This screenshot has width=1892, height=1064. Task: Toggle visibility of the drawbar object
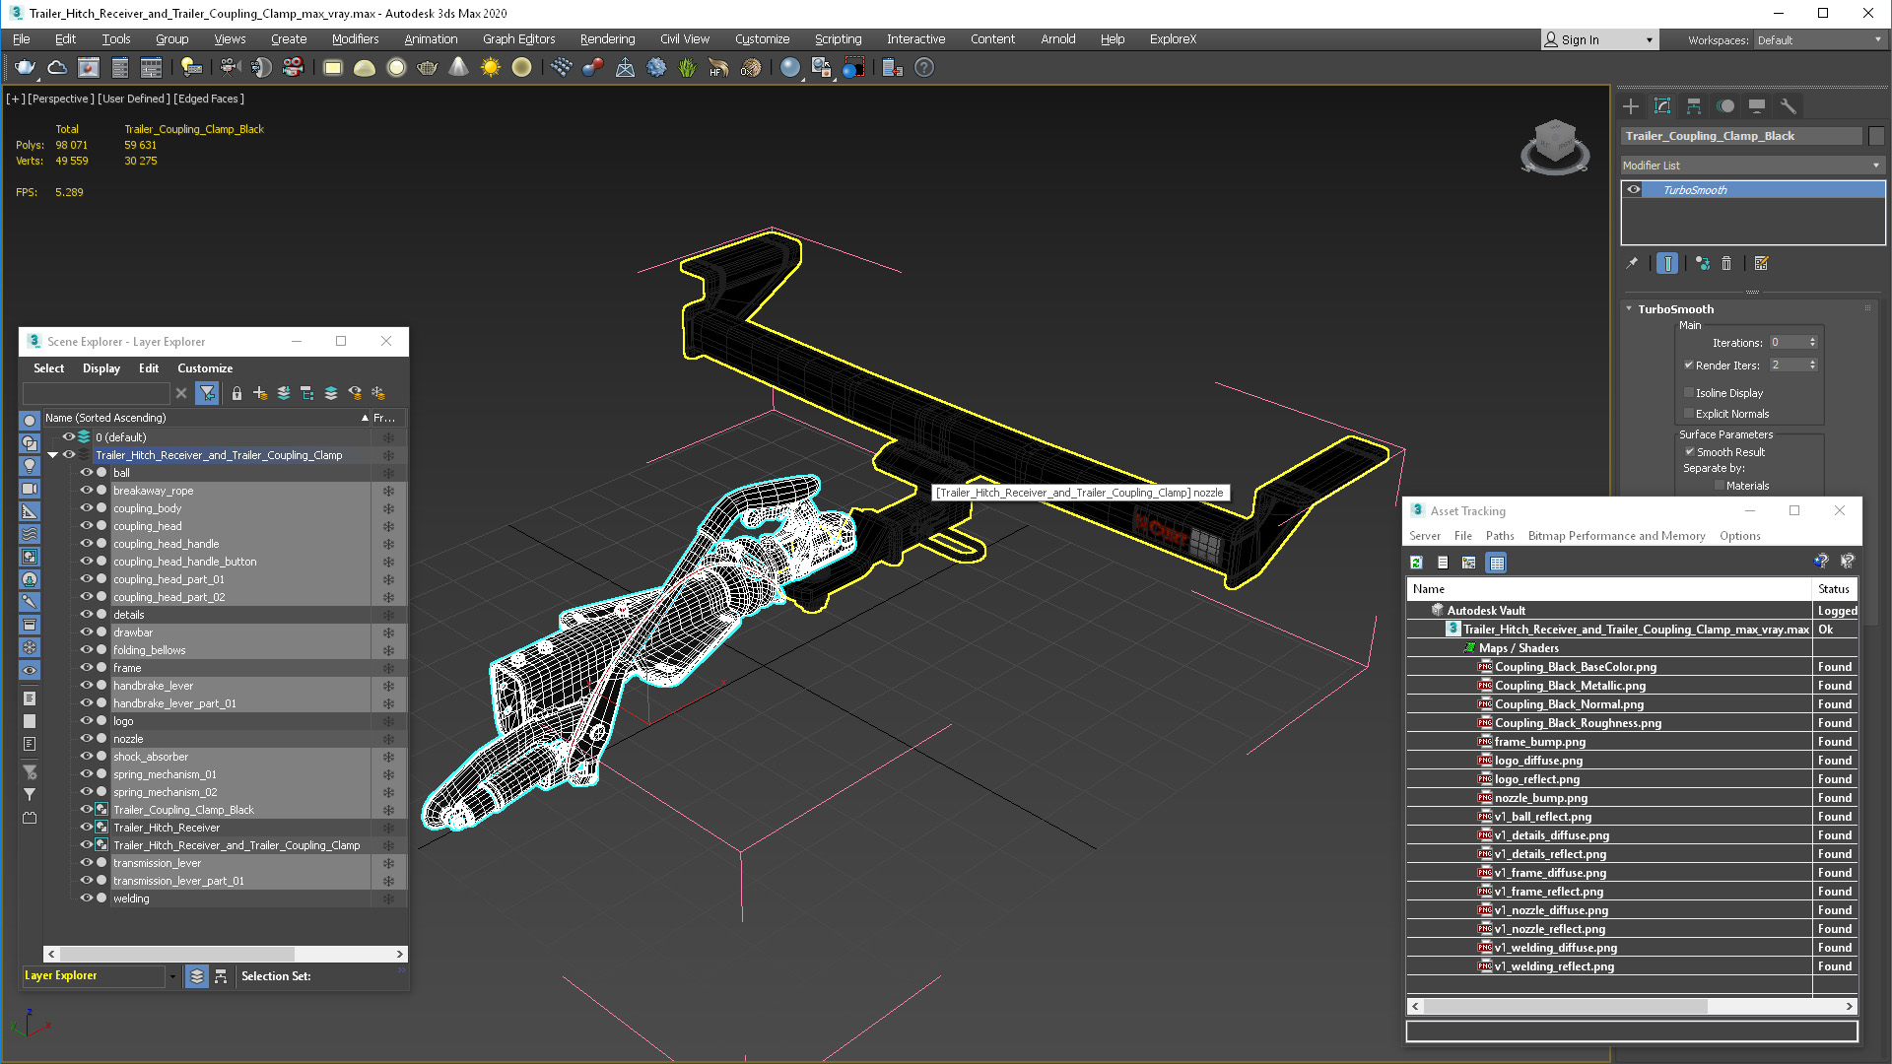click(86, 632)
